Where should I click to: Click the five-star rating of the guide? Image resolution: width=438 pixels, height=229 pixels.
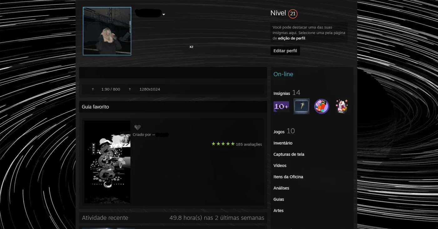click(x=223, y=144)
